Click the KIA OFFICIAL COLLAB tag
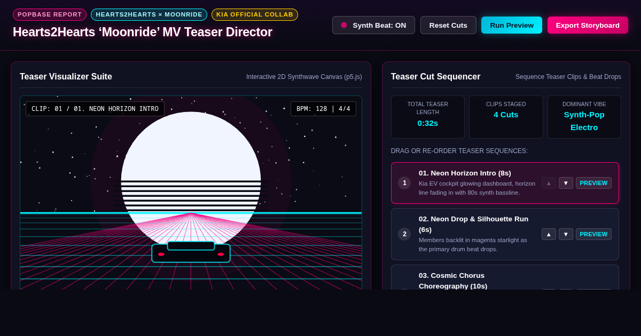This screenshot has width=641, height=336. point(255,14)
